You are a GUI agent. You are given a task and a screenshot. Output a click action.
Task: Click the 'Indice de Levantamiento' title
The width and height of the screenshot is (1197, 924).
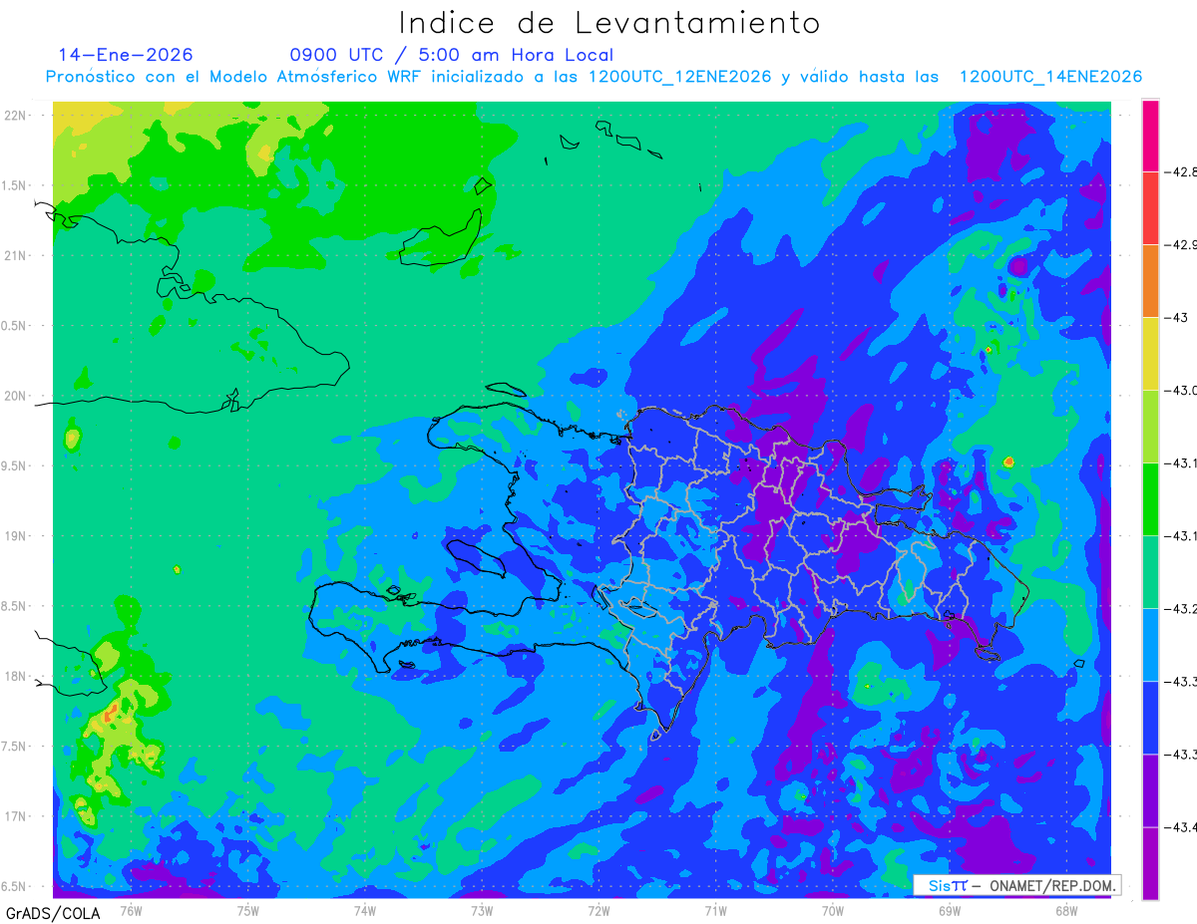pyautogui.click(x=609, y=23)
